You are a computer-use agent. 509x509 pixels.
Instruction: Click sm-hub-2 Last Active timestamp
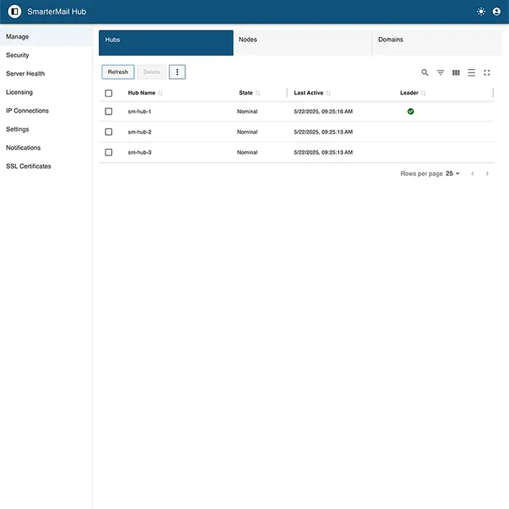(324, 132)
